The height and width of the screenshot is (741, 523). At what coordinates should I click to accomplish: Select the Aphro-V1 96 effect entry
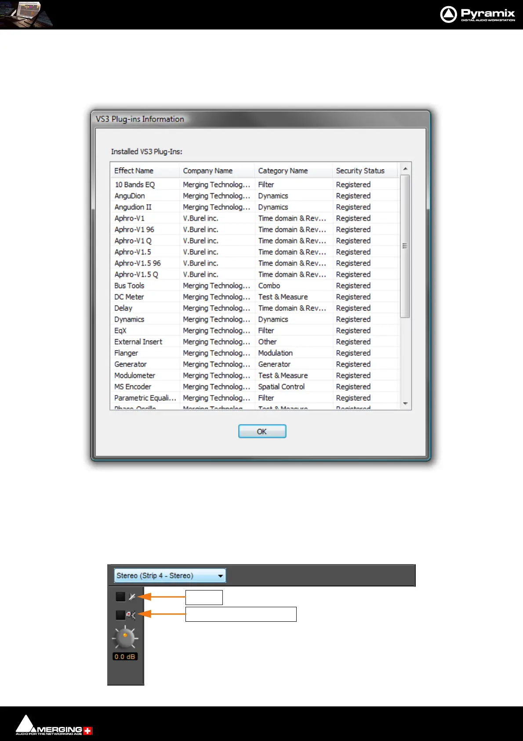coord(254,229)
